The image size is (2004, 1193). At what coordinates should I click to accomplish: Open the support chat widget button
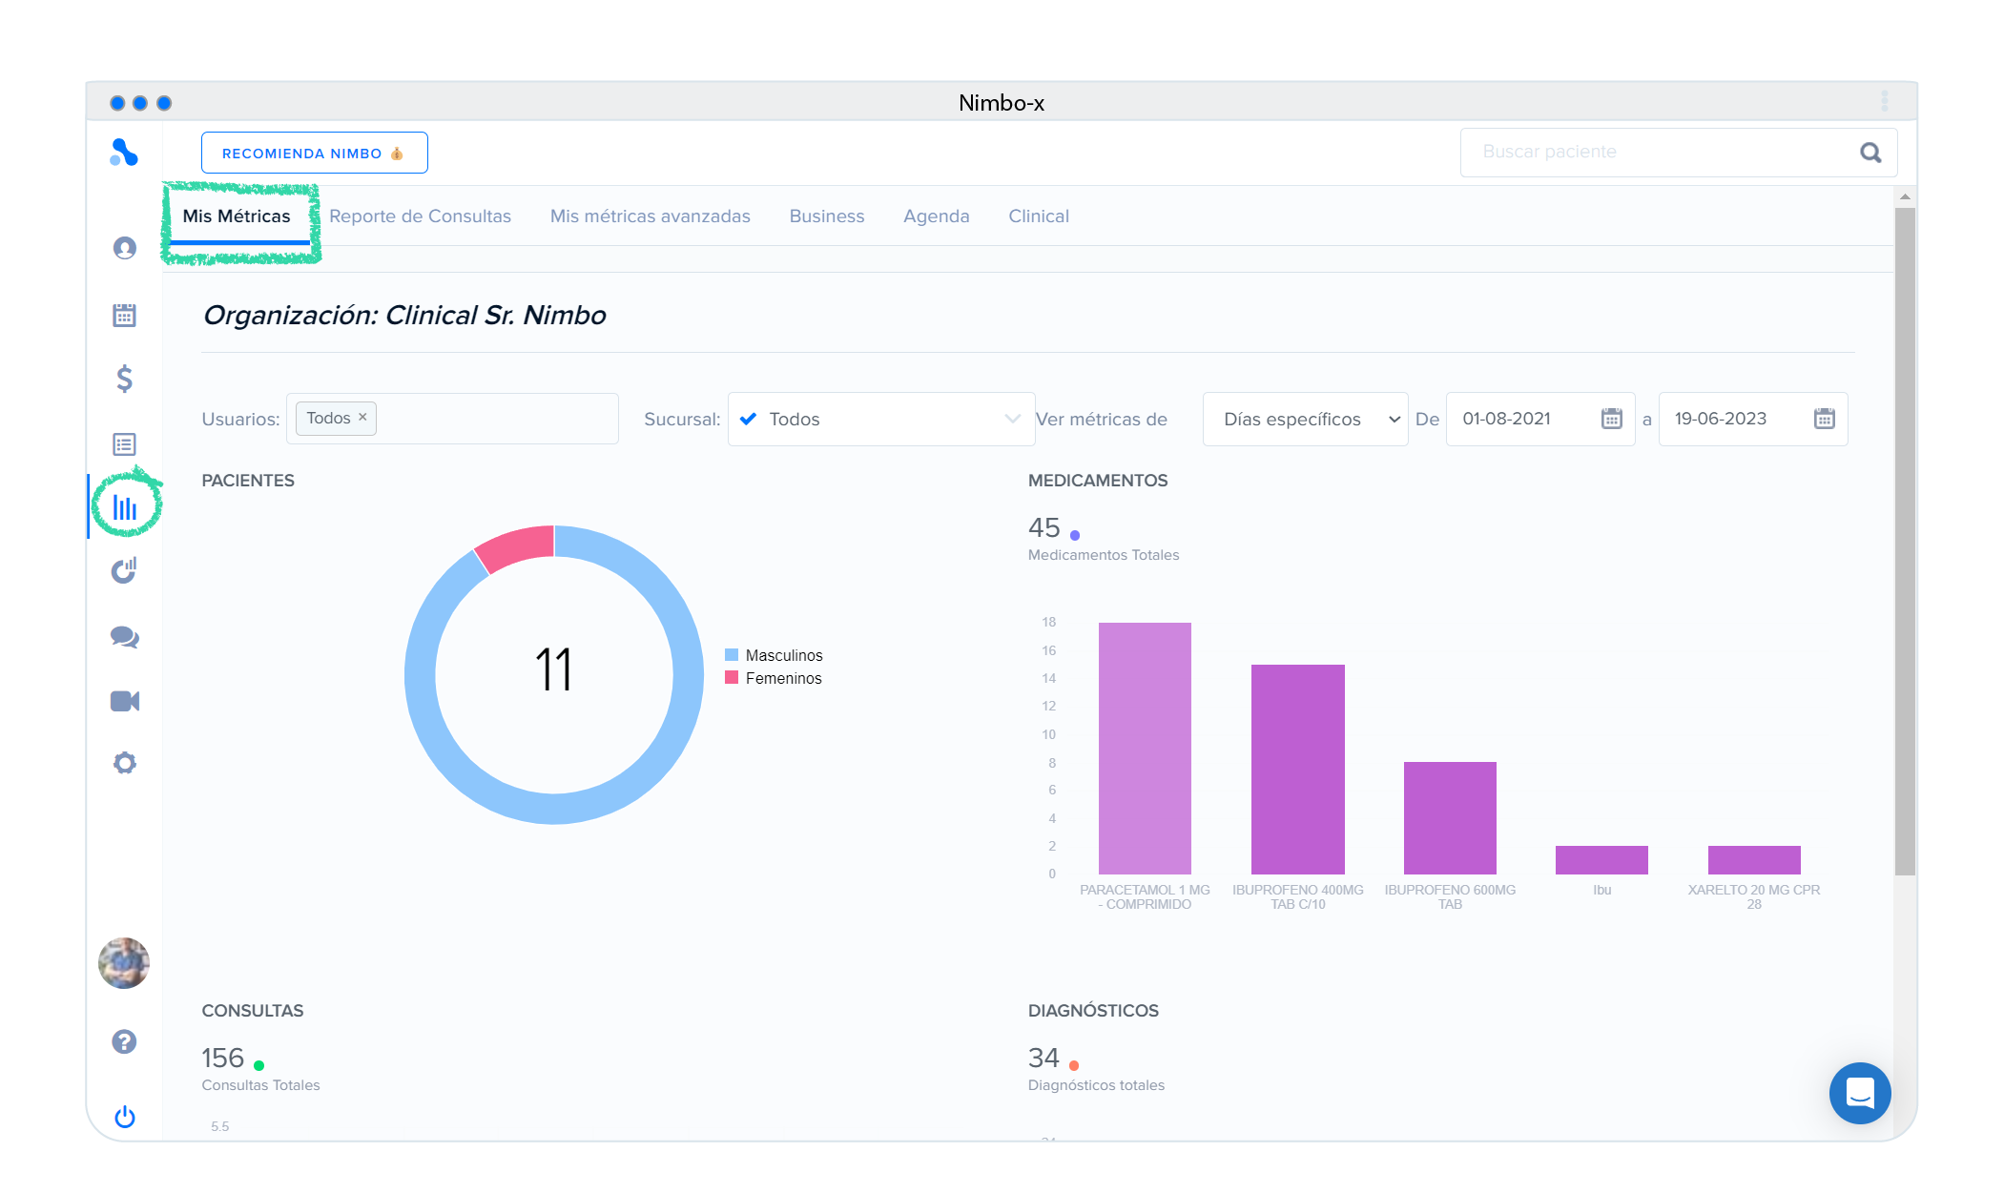[x=1859, y=1093]
